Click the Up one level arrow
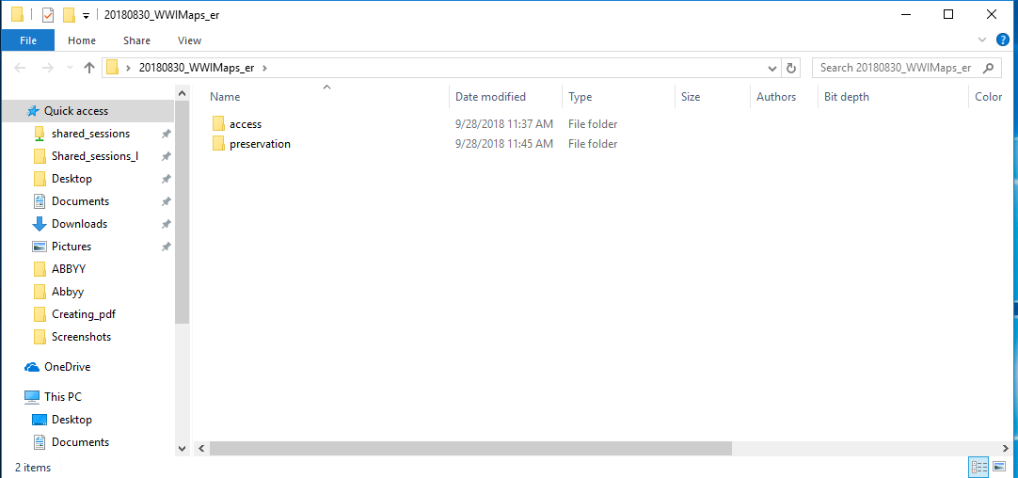1018x478 pixels. [89, 68]
